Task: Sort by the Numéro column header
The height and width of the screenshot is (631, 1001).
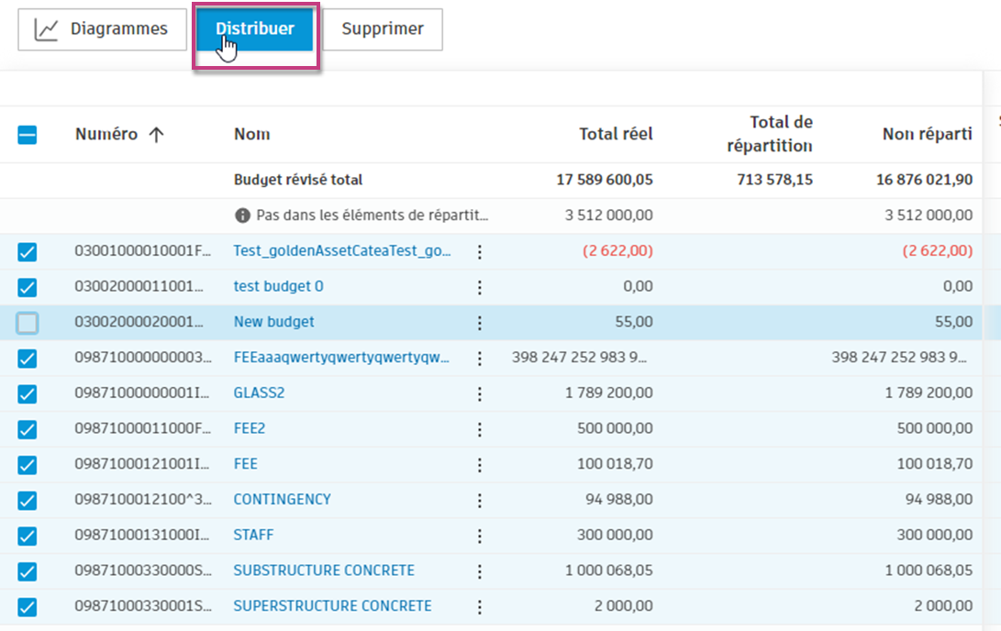Action: click(x=106, y=134)
